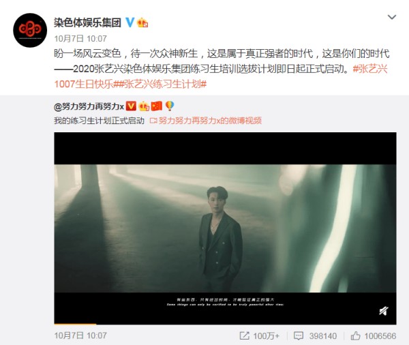Click the blue V verification badge
The image size is (409, 345).
130,22
